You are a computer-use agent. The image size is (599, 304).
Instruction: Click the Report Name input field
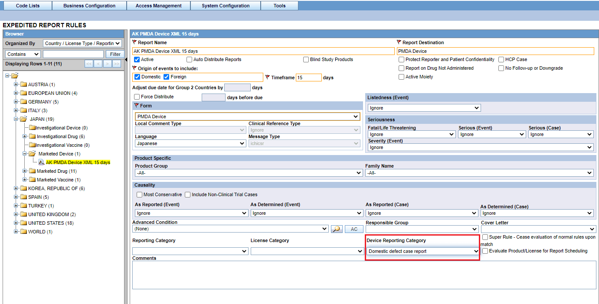(x=263, y=51)
